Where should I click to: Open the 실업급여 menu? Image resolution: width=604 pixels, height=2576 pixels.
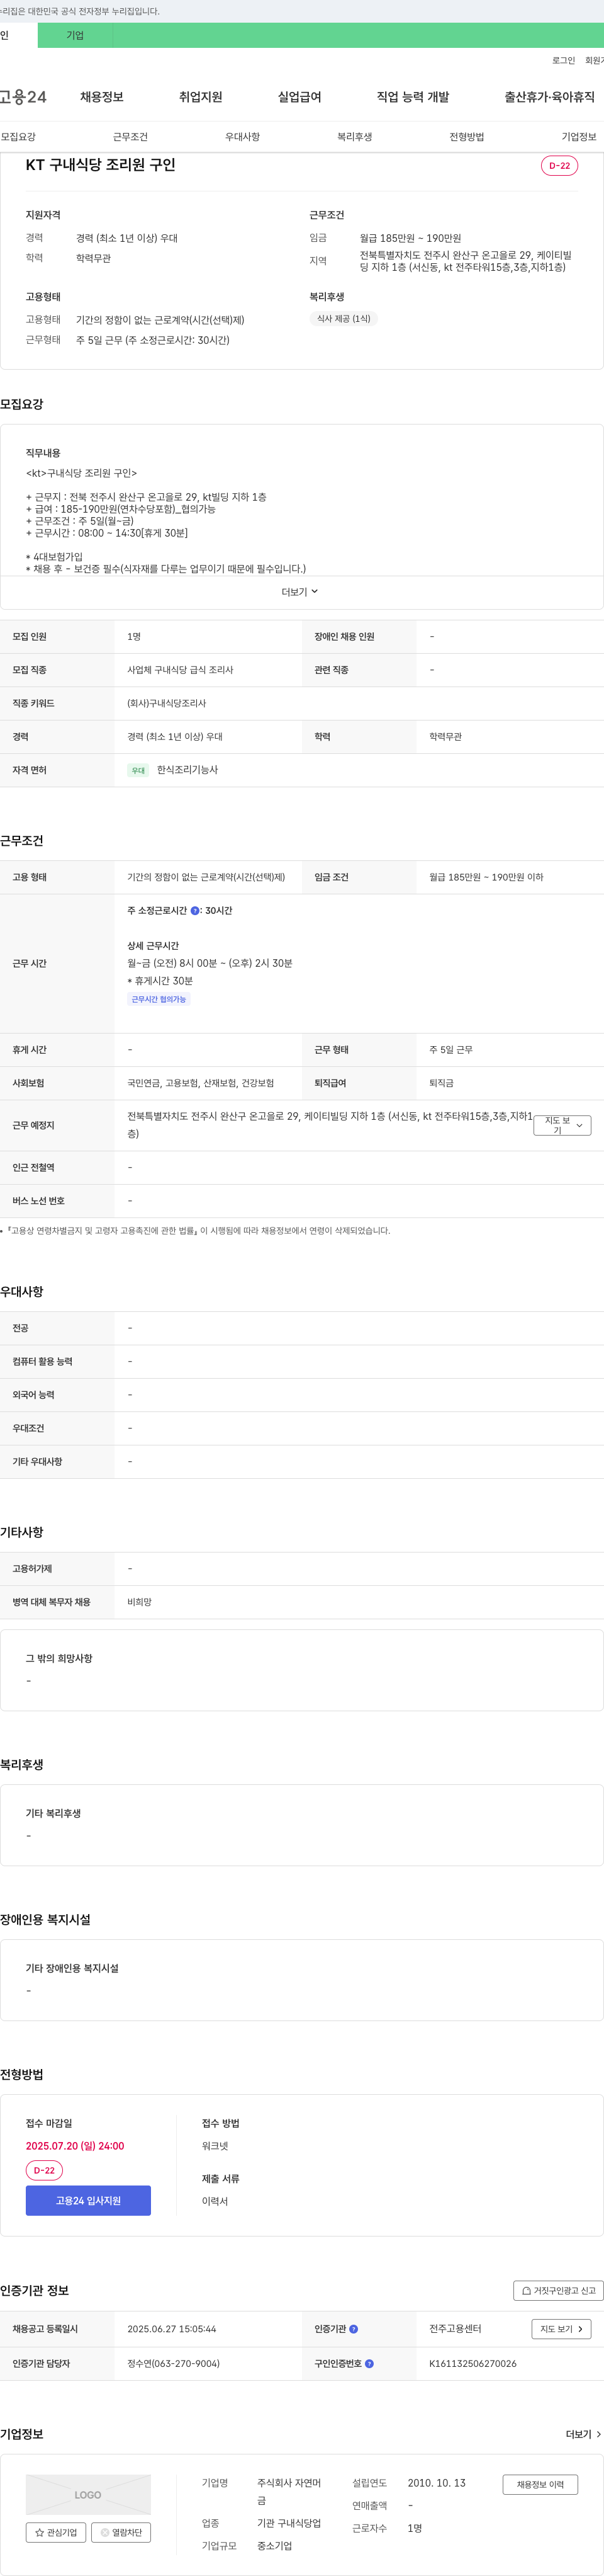point(299,97)
